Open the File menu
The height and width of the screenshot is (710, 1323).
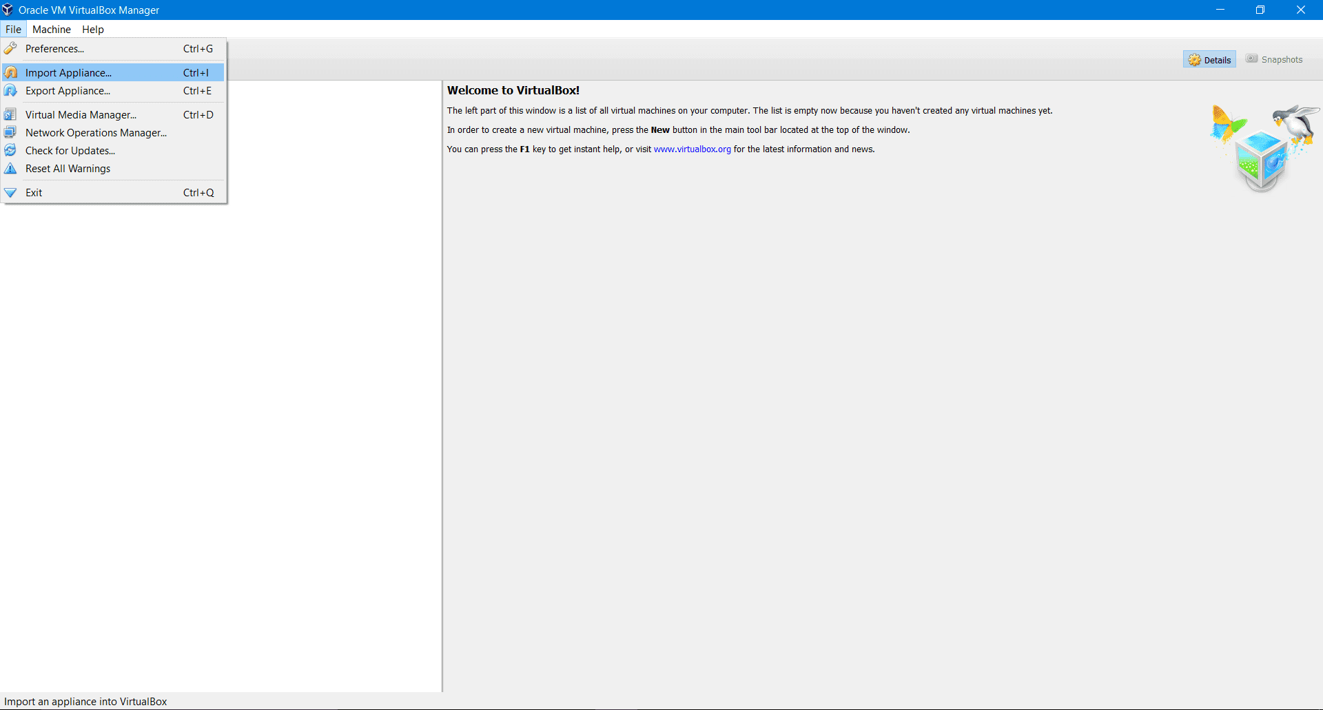[13, 29]
